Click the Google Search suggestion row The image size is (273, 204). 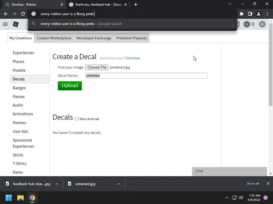point(132,24)
